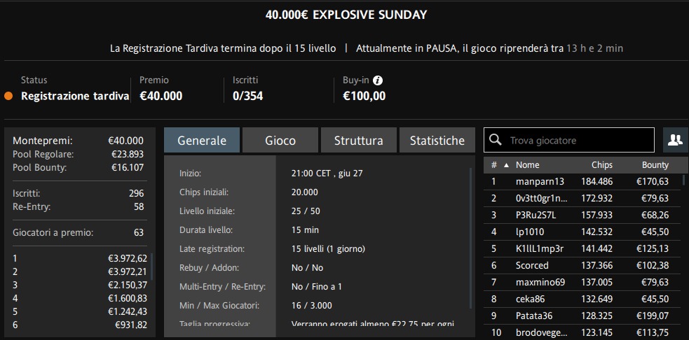Click first place prize €3.972,62
The height and width of the screenshot is (340, 689).
pyautogui.click(x=128, y=259)
